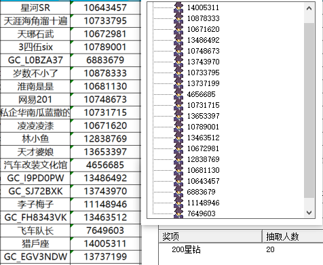
Task: Select the tree entry 10733795
Action: tap(203, 73)
